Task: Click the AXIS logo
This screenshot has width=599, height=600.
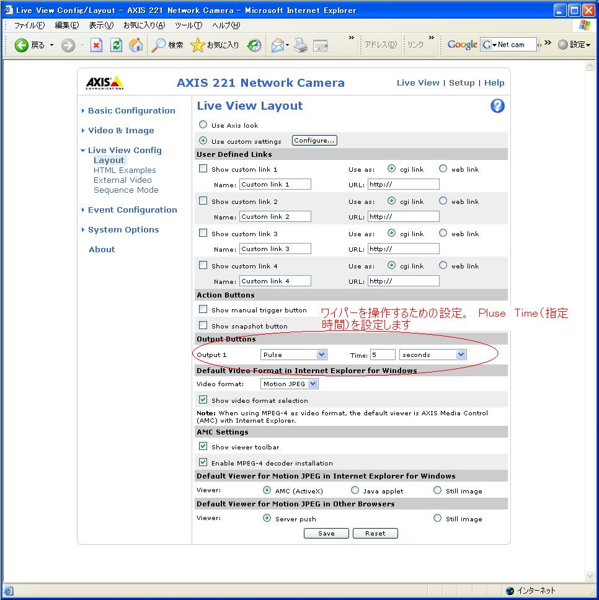Action: point(105,82)
